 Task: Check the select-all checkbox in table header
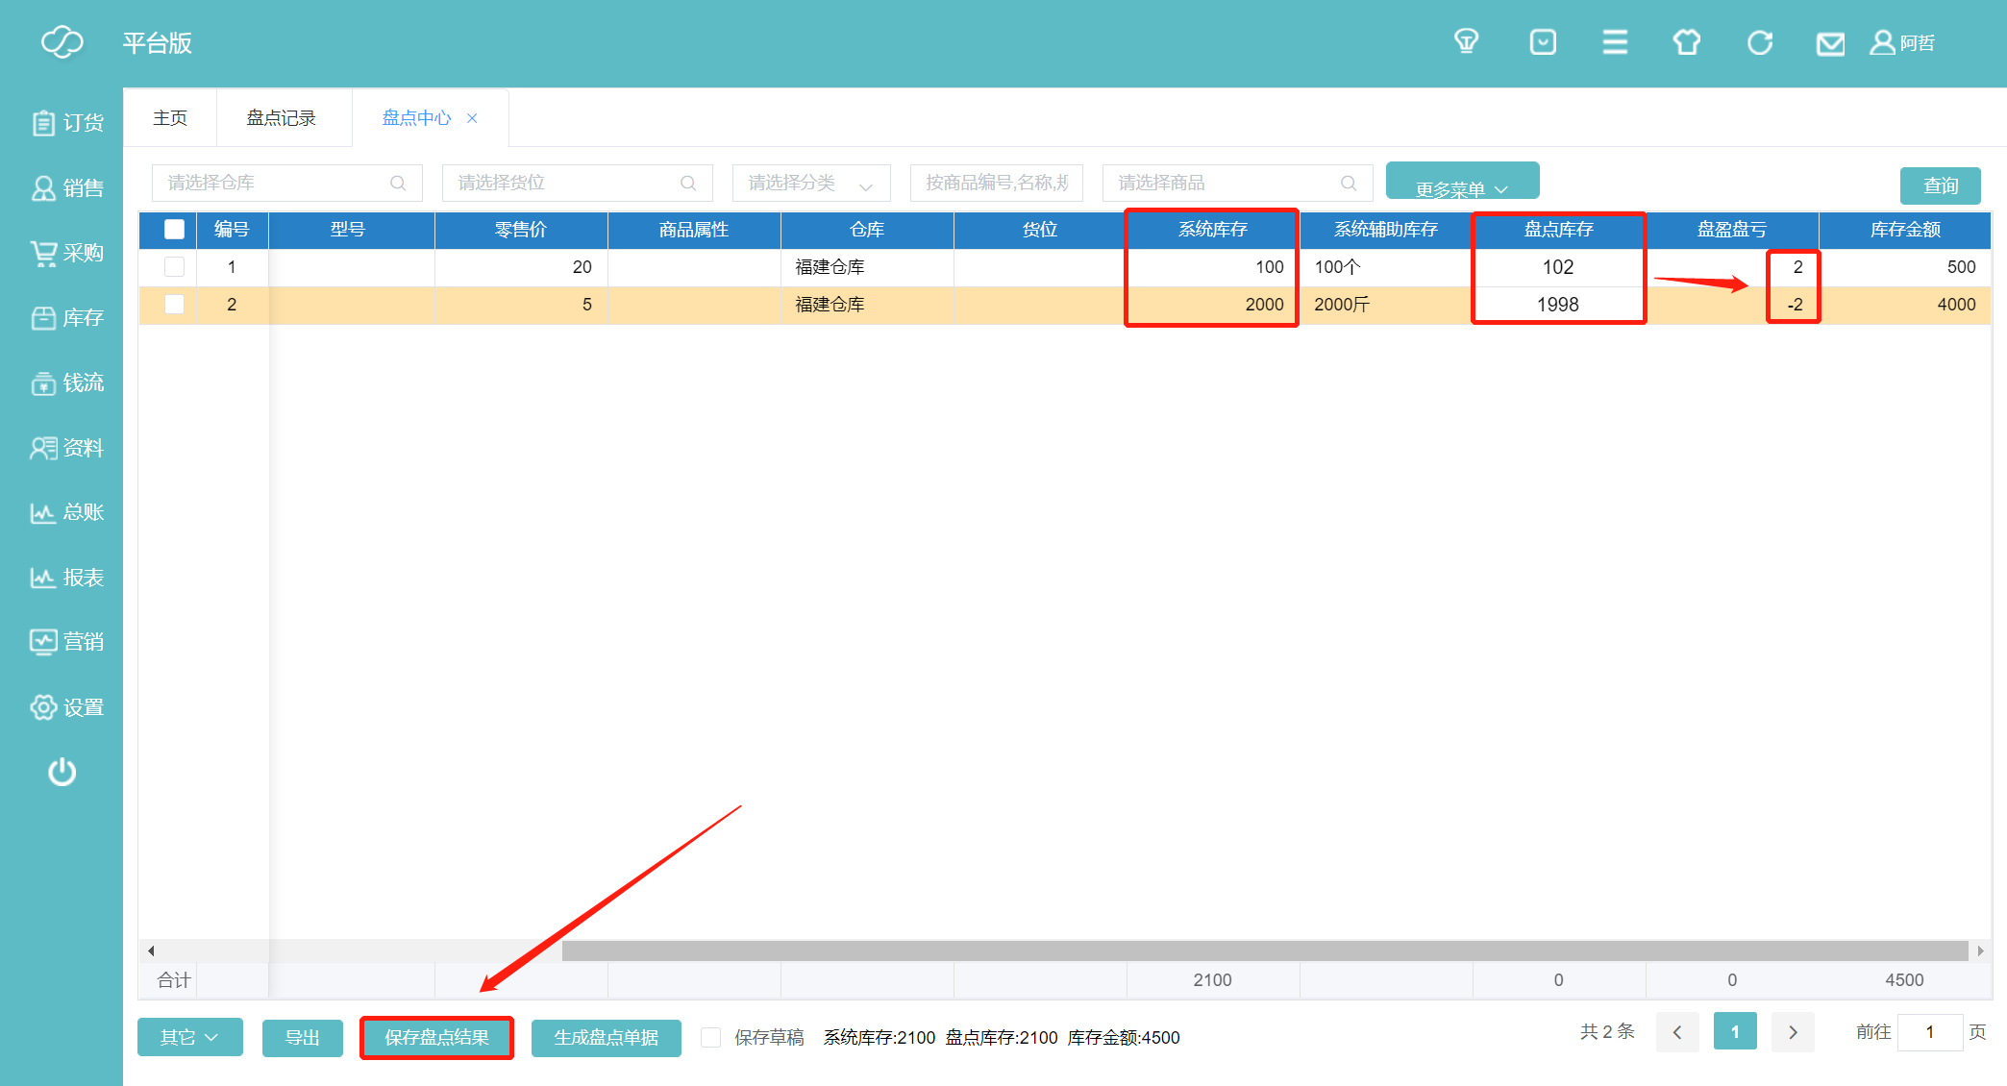point(174,230)
